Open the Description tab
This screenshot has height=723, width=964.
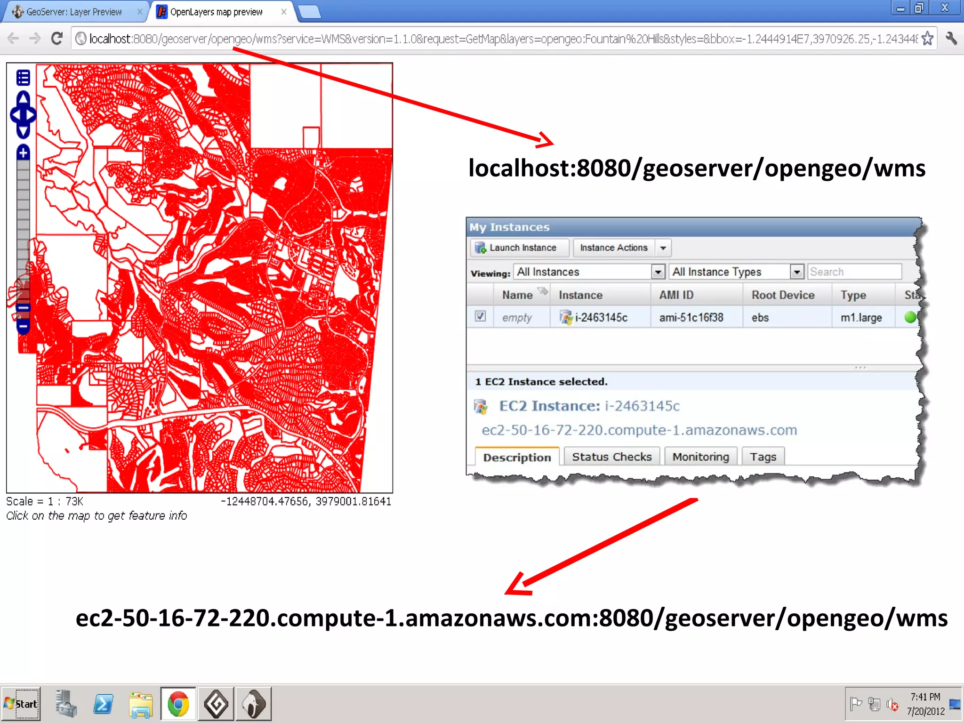[x=517, y=457]
